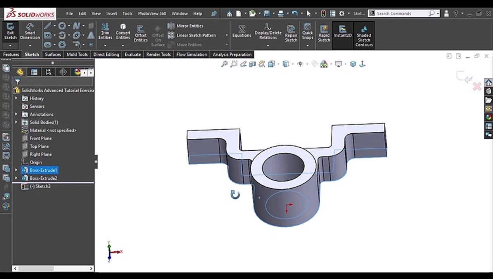493x279 pixels.
Task: Select the sketch Text tool
Action: point(91,35)
